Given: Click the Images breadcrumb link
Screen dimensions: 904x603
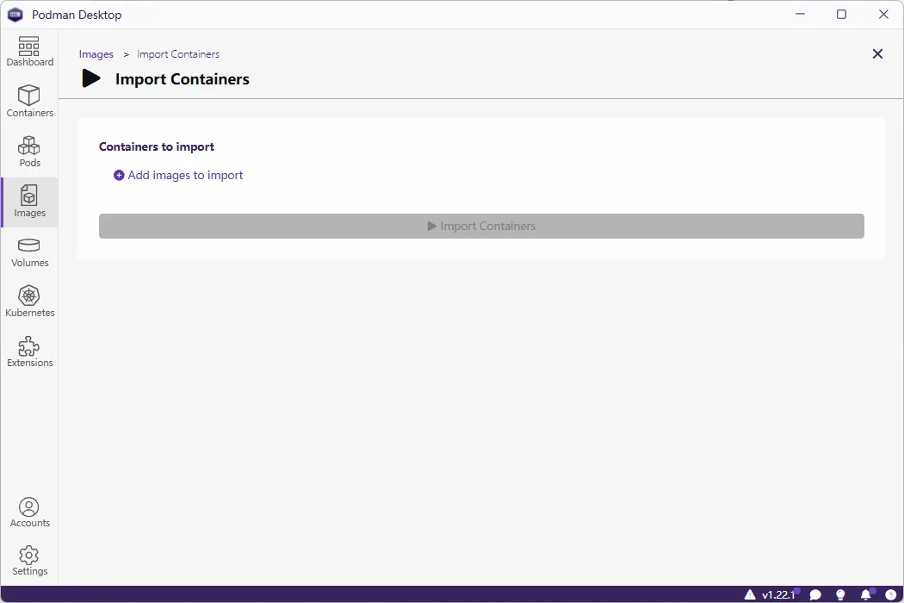Looking at the screenshot, I should 96,54.
